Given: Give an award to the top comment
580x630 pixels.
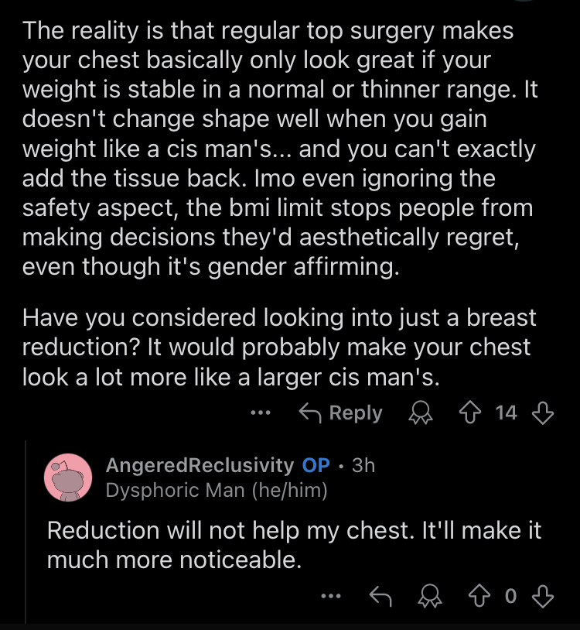Looking at the screenshot, I should click(421, 413).
